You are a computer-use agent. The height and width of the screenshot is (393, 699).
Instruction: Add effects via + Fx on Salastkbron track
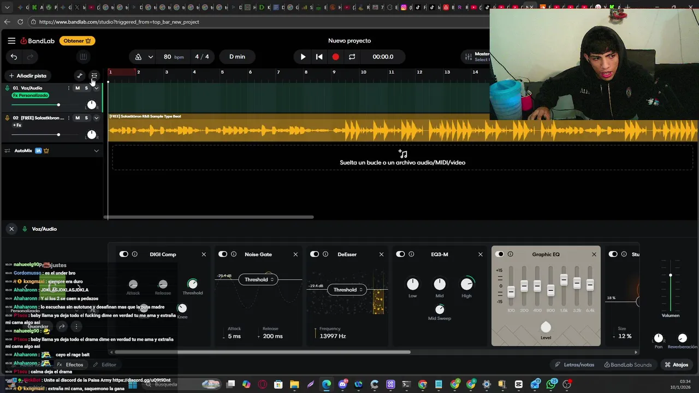pos(17,126)
